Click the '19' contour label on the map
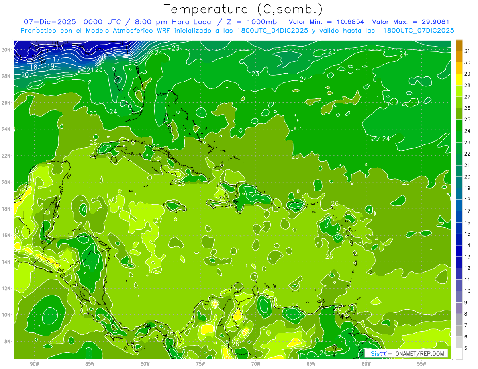This screenshot has width=478, height=369. [x=50, y=66]
